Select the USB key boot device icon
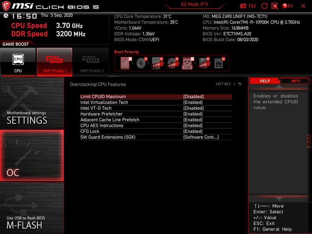Screen dimensions: 312x234 pyautogui.click(x=188, y=63)
